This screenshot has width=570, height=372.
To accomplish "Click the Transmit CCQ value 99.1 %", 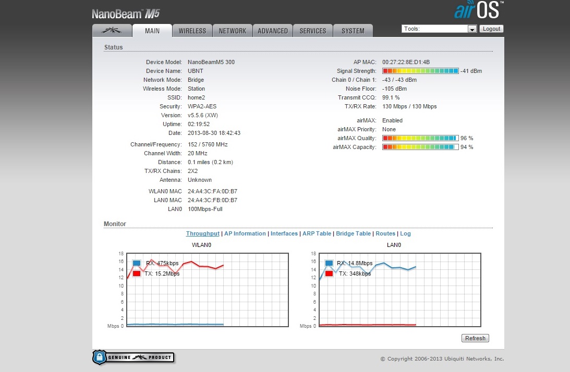I will (391, 97).
